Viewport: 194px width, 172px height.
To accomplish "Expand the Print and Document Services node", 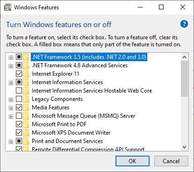I will pyautogui.click(x=11, y=142).
